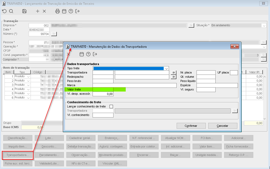
Task: Click the help icon in the TRAFM070 dialog
Action: coord(88,54)
